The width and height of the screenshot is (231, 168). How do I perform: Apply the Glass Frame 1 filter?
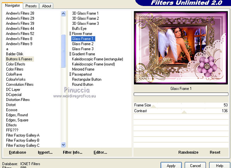pos(171,166)
